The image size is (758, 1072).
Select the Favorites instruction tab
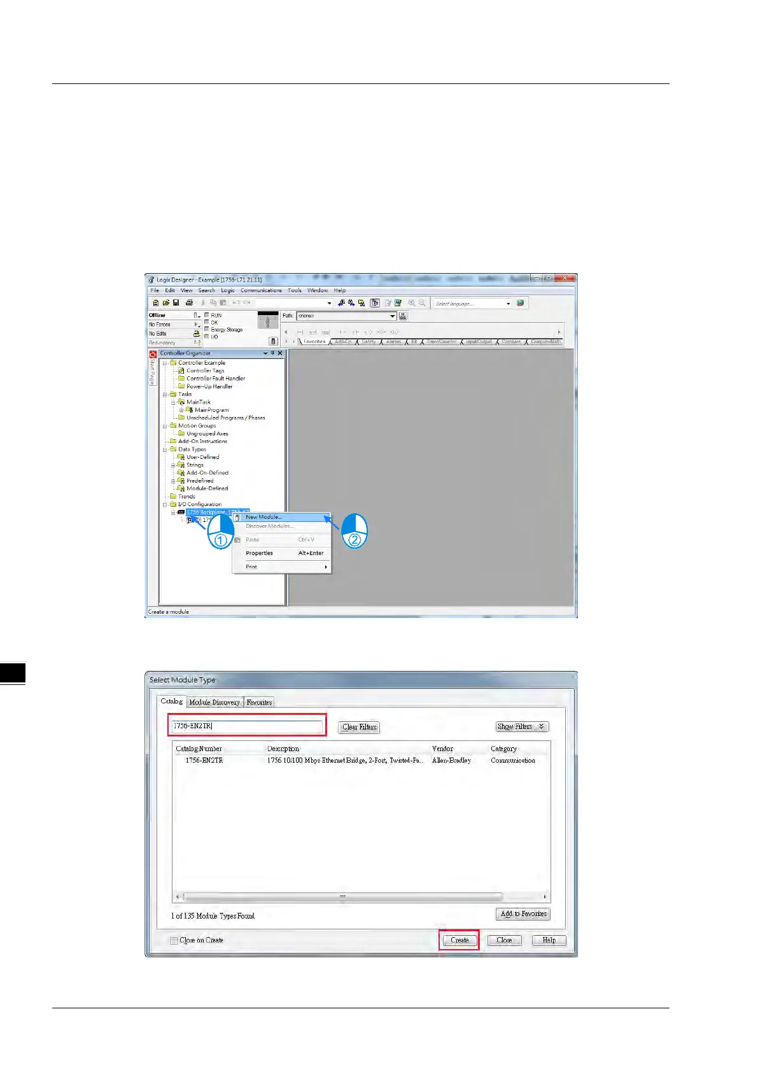[x=314, y=342]
